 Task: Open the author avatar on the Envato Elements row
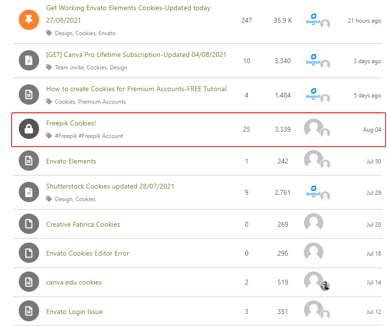coord(314,160)
